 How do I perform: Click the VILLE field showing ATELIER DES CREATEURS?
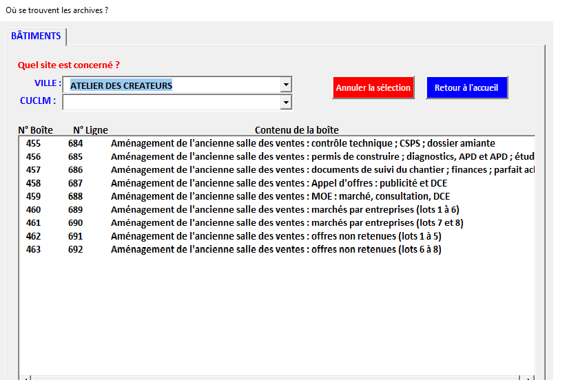[172, 85]
